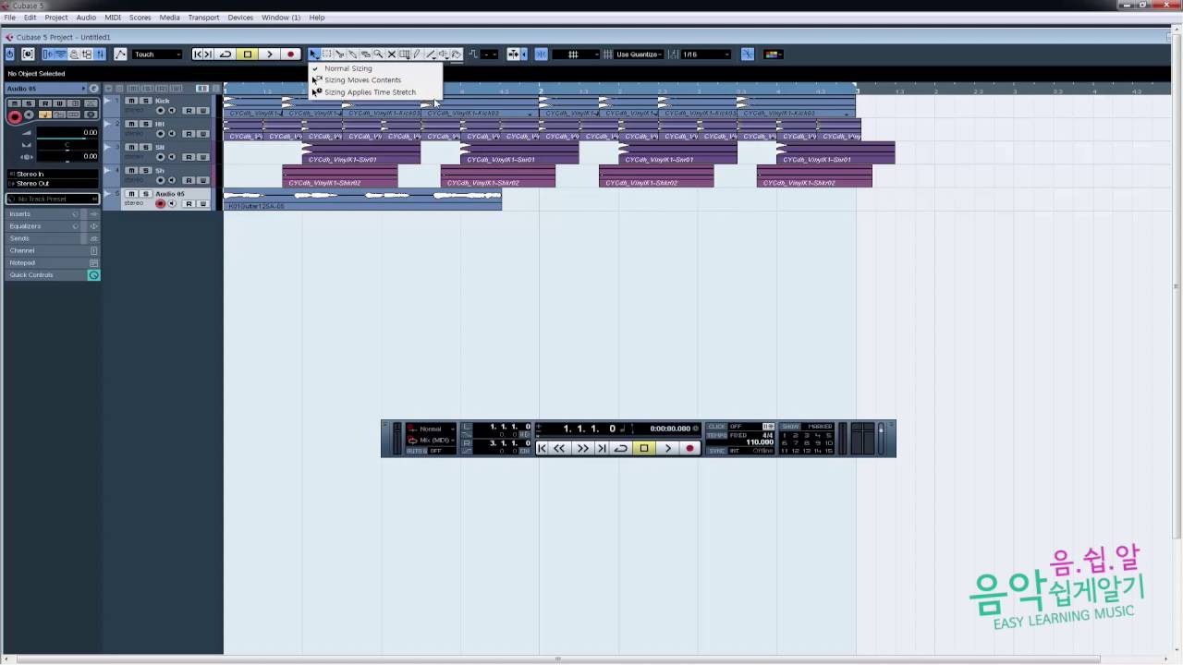Disable record enable on Audio 05 track

[x=160, y=203]
